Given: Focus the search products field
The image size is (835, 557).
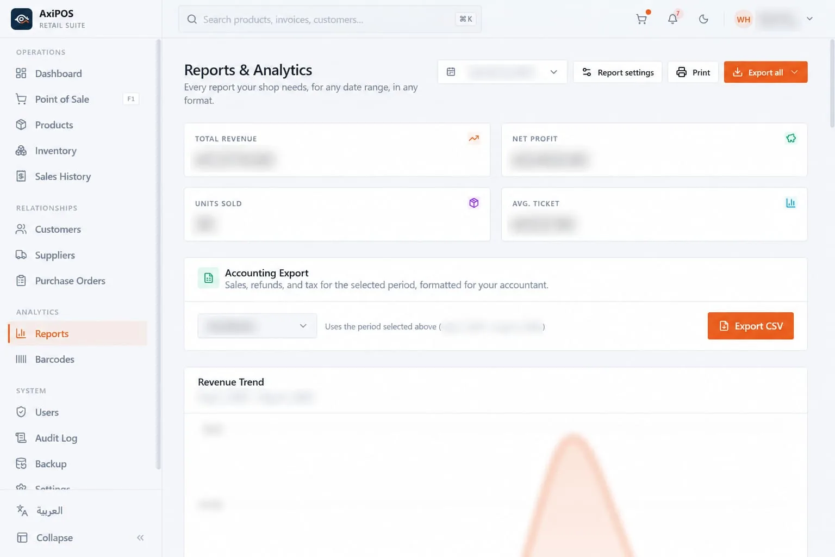Looking at the screenshot, I should pyautogui.click(x=330, y=20).
